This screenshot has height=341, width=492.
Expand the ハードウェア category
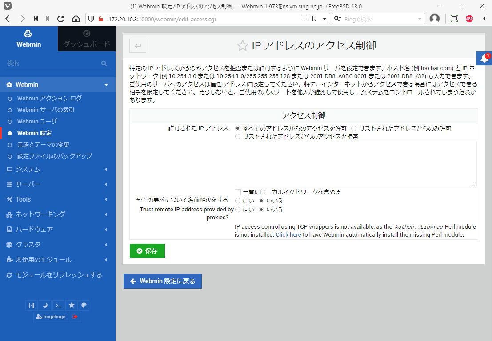coord(58,230)
